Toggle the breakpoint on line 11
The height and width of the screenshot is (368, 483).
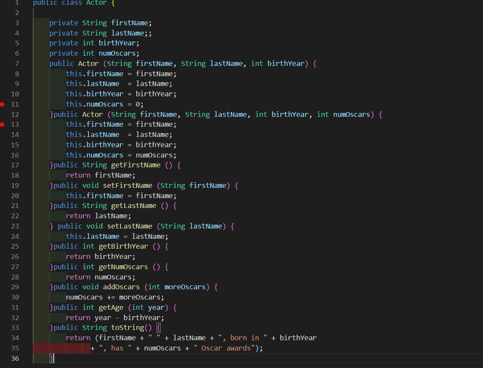[2, 104]
